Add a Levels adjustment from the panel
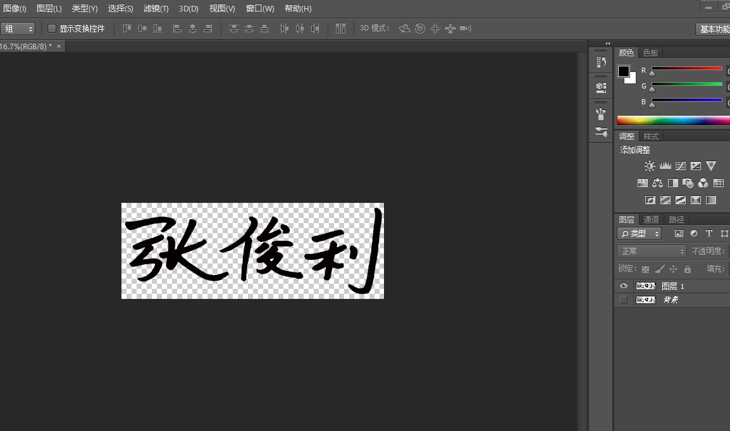 coord(665,166)
